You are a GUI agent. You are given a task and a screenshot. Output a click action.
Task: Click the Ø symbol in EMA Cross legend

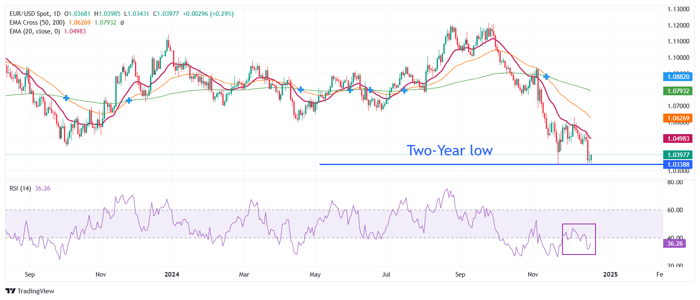122,23
